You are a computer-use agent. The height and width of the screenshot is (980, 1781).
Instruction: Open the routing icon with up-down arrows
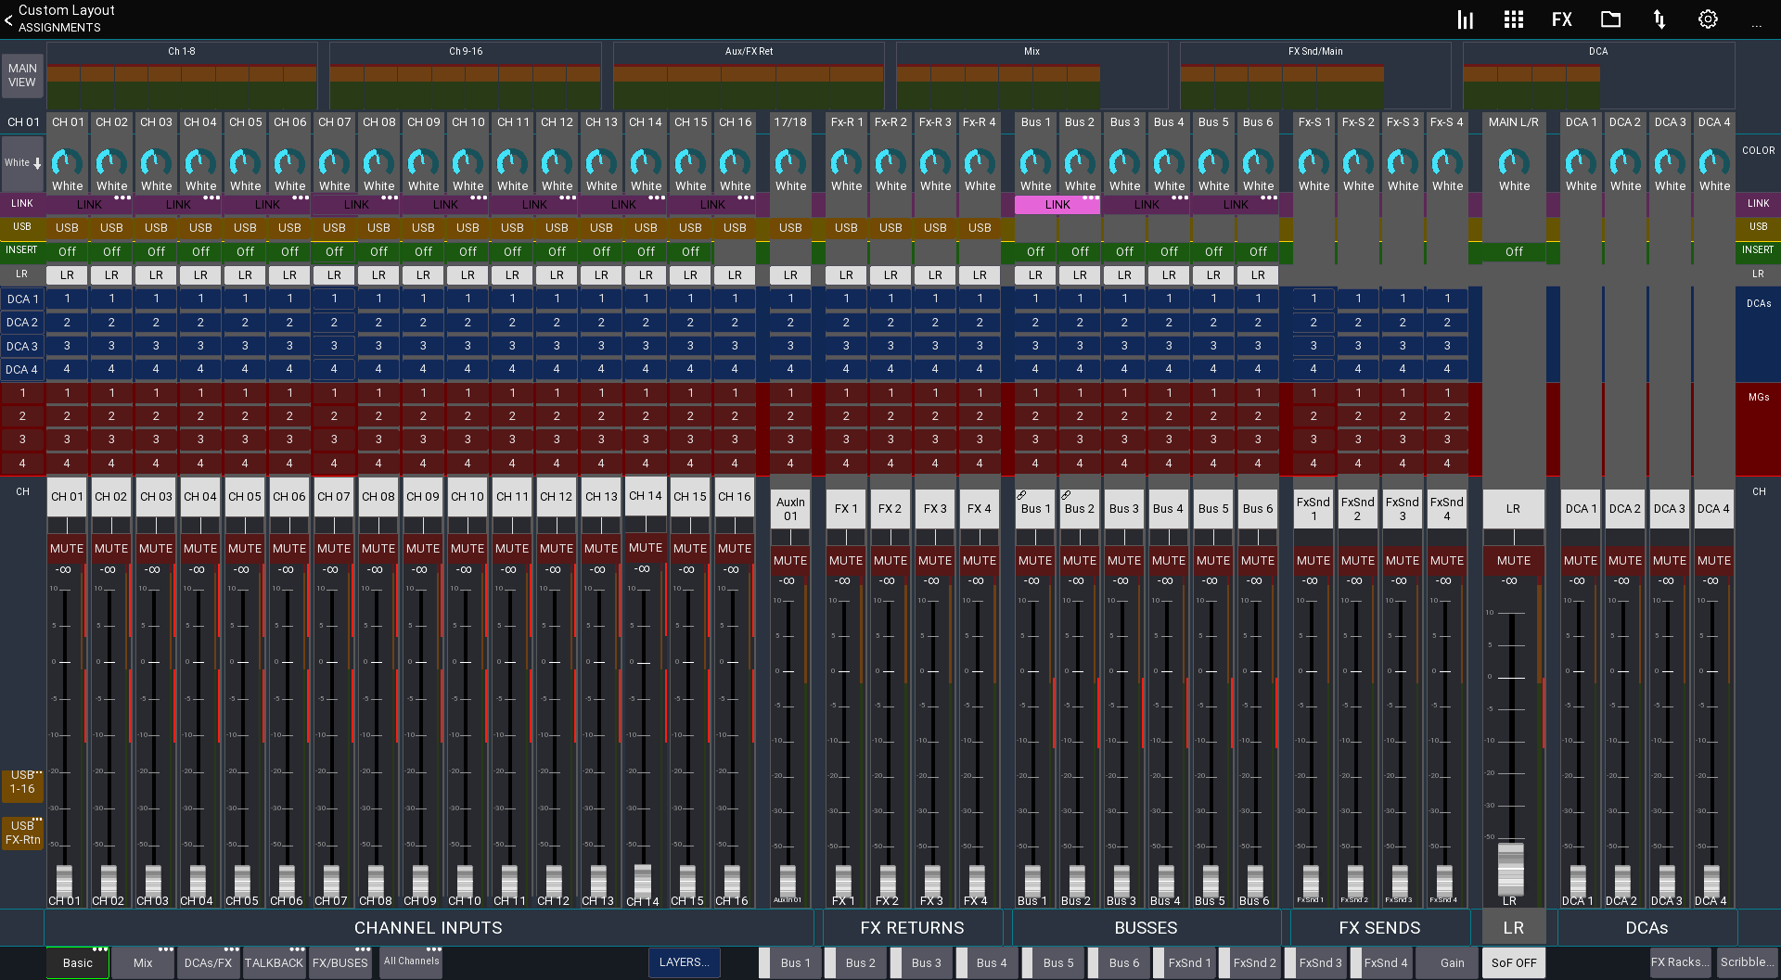tap(1659, 19)
